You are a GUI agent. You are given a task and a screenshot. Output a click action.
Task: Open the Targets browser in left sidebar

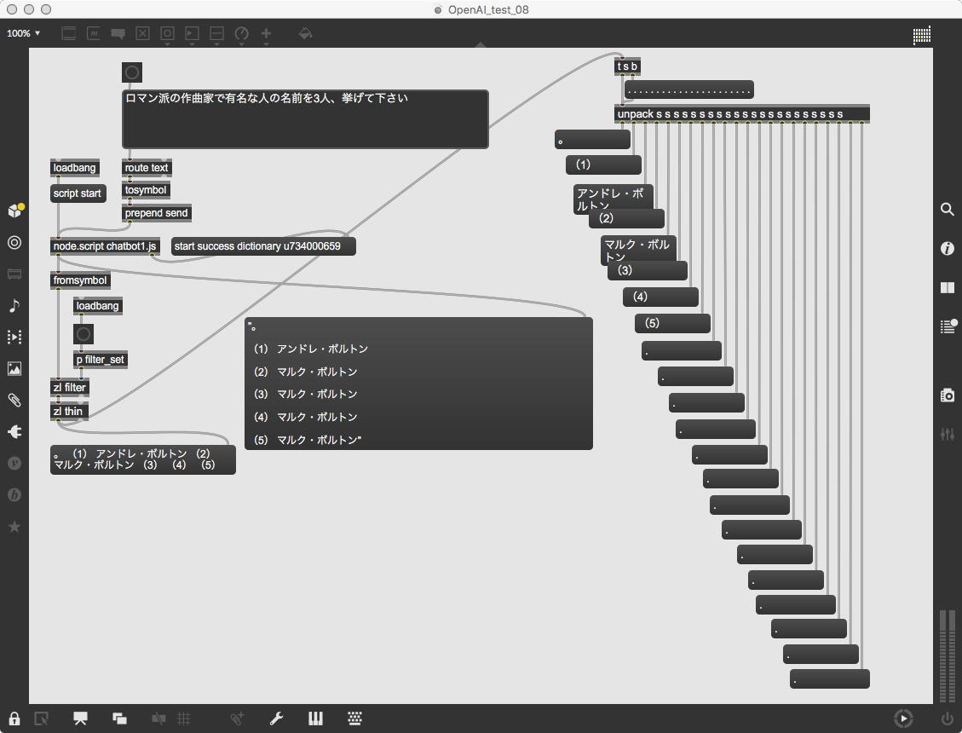(14, 243)
